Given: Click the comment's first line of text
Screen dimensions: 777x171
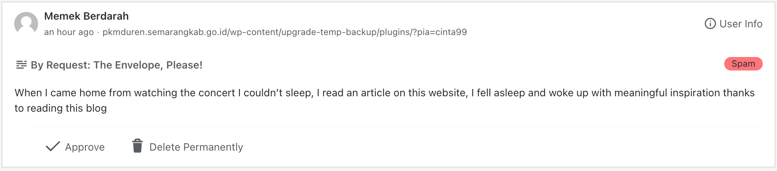Looking at the screenshot, I should 384,93.
